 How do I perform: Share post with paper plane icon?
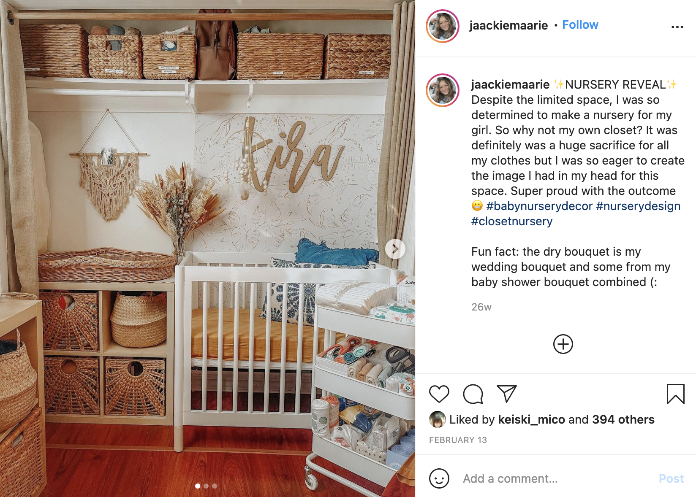(x=507, y=394)
